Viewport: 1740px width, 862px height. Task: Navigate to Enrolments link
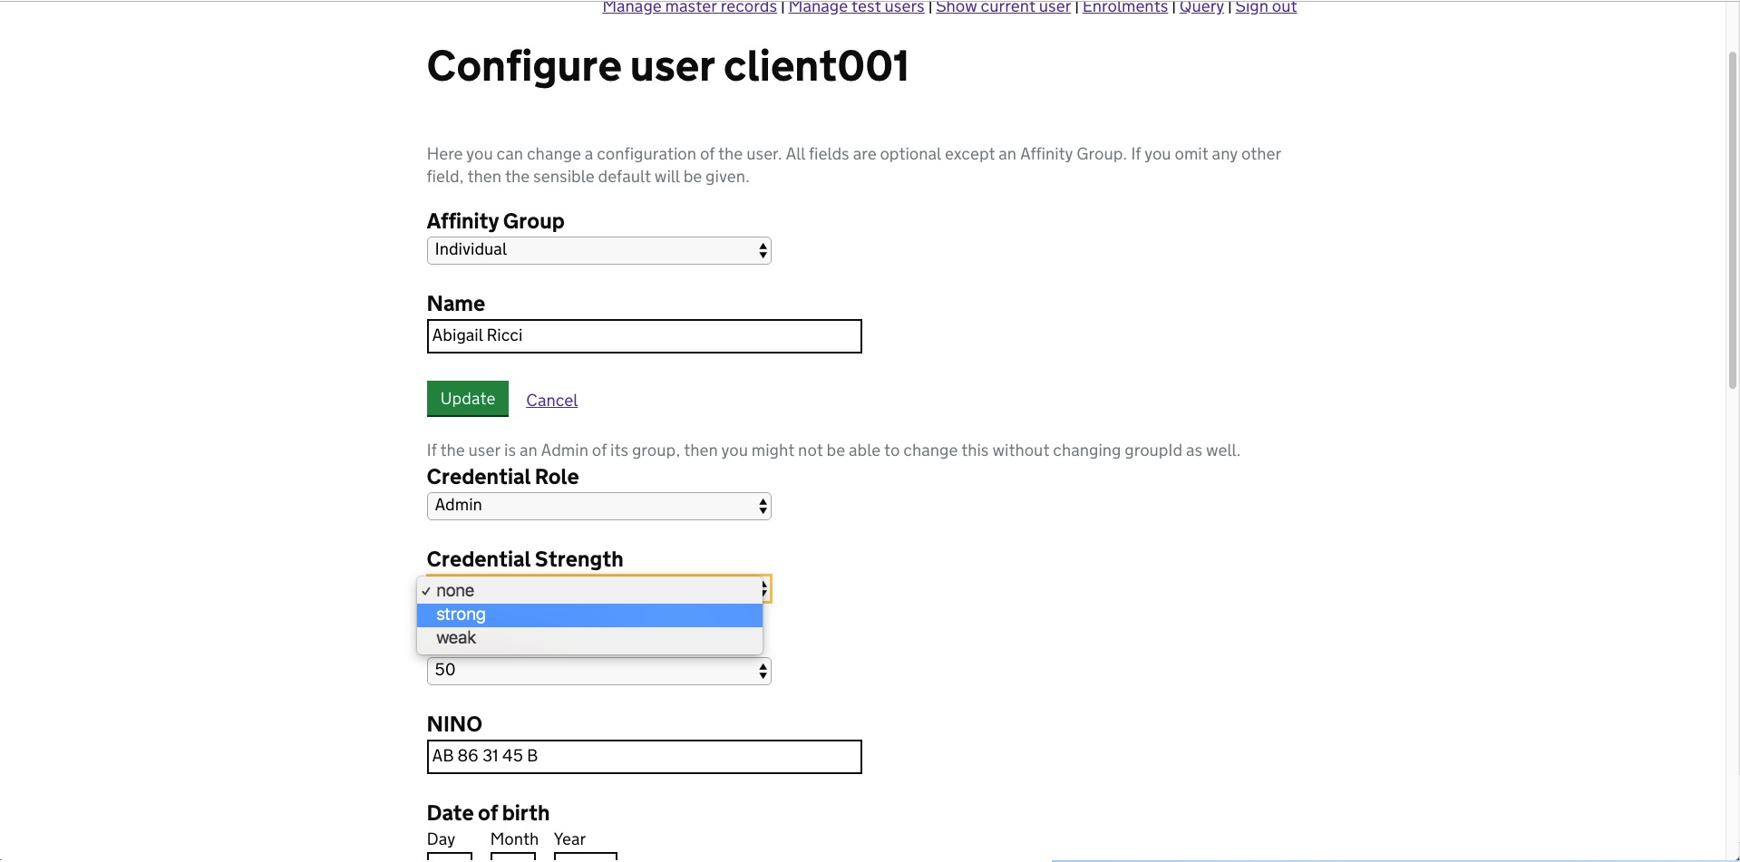(1124, 7)
